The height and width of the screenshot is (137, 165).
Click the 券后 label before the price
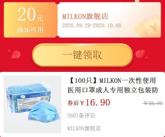click(73, 103)
